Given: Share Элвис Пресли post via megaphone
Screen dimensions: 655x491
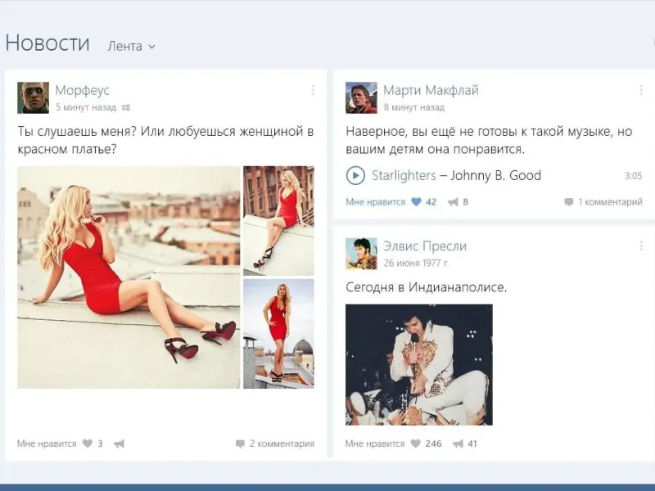Looking at the screenshot, I should [458, 444].
